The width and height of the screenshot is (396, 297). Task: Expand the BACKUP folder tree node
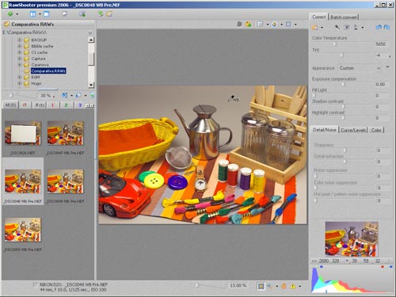pyautogui.click(x=19, y=40)
